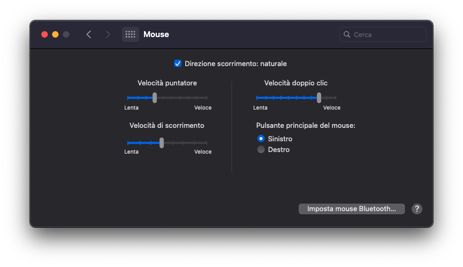Click Veloce end of pointer speed slider
The height and width of the screenshot is (267, 463).
206,98
